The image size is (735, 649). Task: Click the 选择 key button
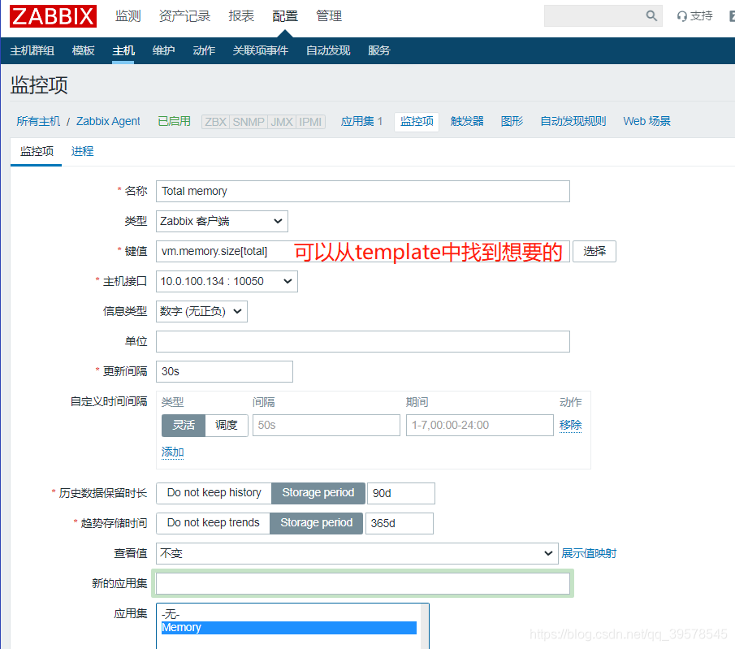594,251
